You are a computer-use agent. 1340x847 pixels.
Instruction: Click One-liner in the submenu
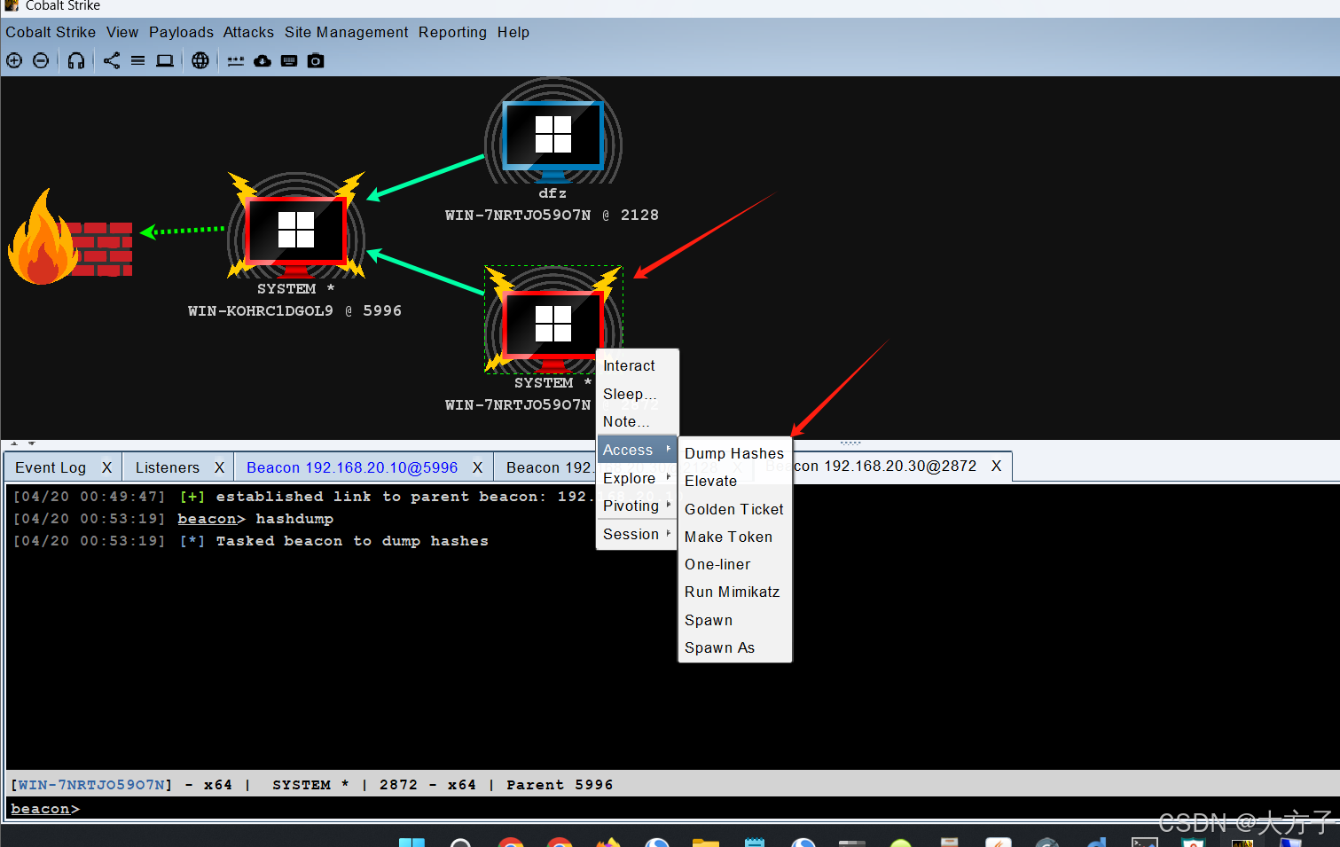(x=734, y=564)
